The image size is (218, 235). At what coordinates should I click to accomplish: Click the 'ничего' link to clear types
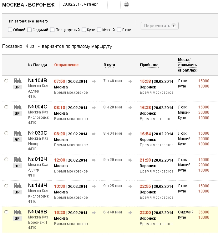(x=42, y=21)
